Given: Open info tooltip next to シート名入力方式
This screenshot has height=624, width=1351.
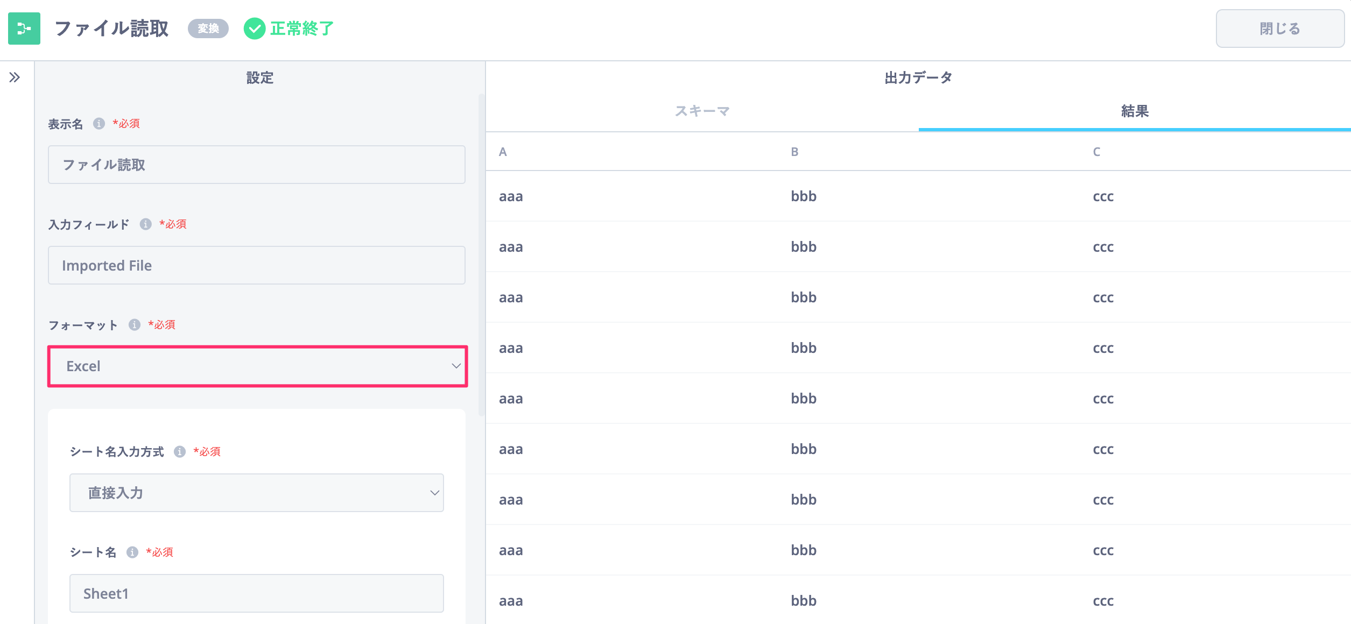Looking at the screenshot, I should tap(180, 452).
